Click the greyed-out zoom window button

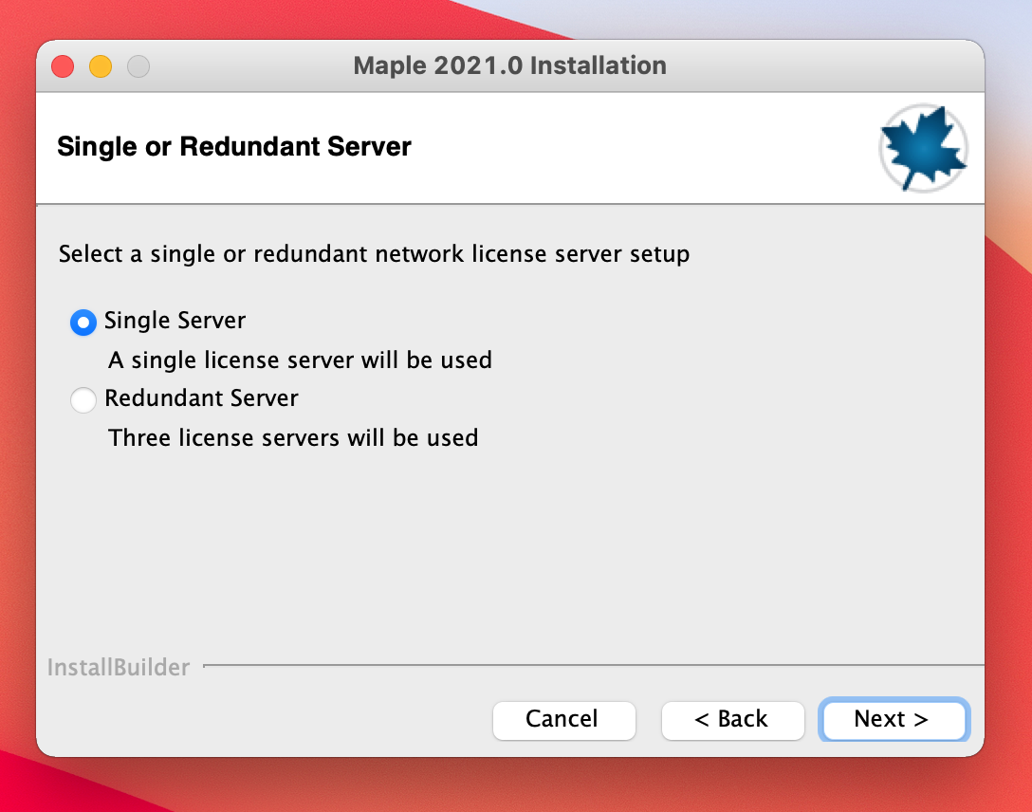tap(138, 66)
